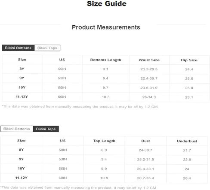The width and height of the screenshot is (210, 190).
Task: Select the lower Bikini Bottoms tab
Action: pos(17,129)
